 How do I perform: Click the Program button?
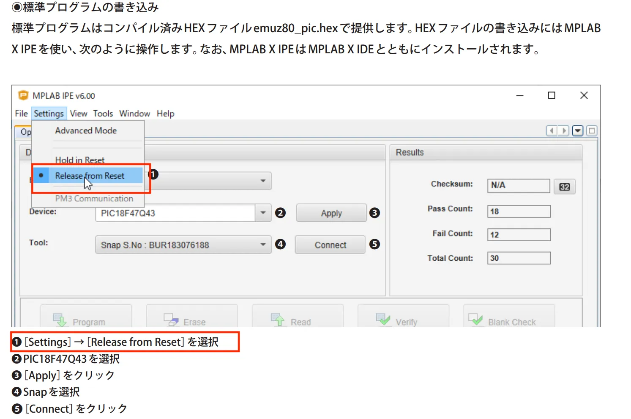pos(86,316)
